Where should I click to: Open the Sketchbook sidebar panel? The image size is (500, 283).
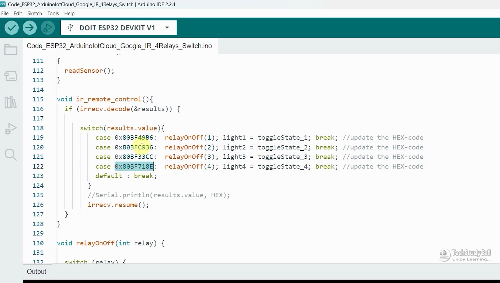pyautogui.click(x=11, y=50)
